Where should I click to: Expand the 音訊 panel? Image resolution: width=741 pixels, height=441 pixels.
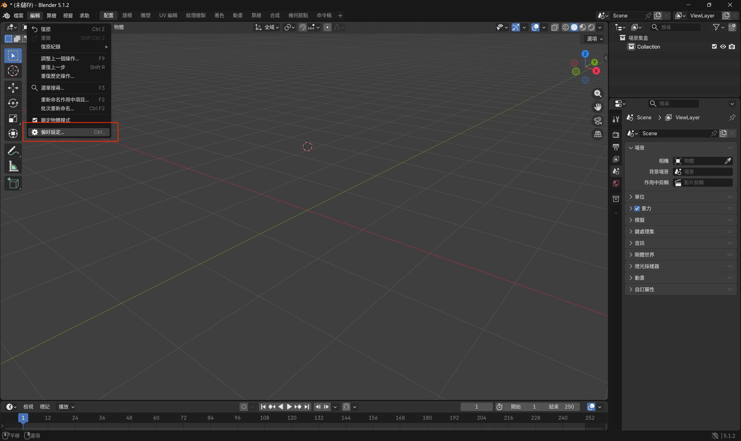coord(680,243)
